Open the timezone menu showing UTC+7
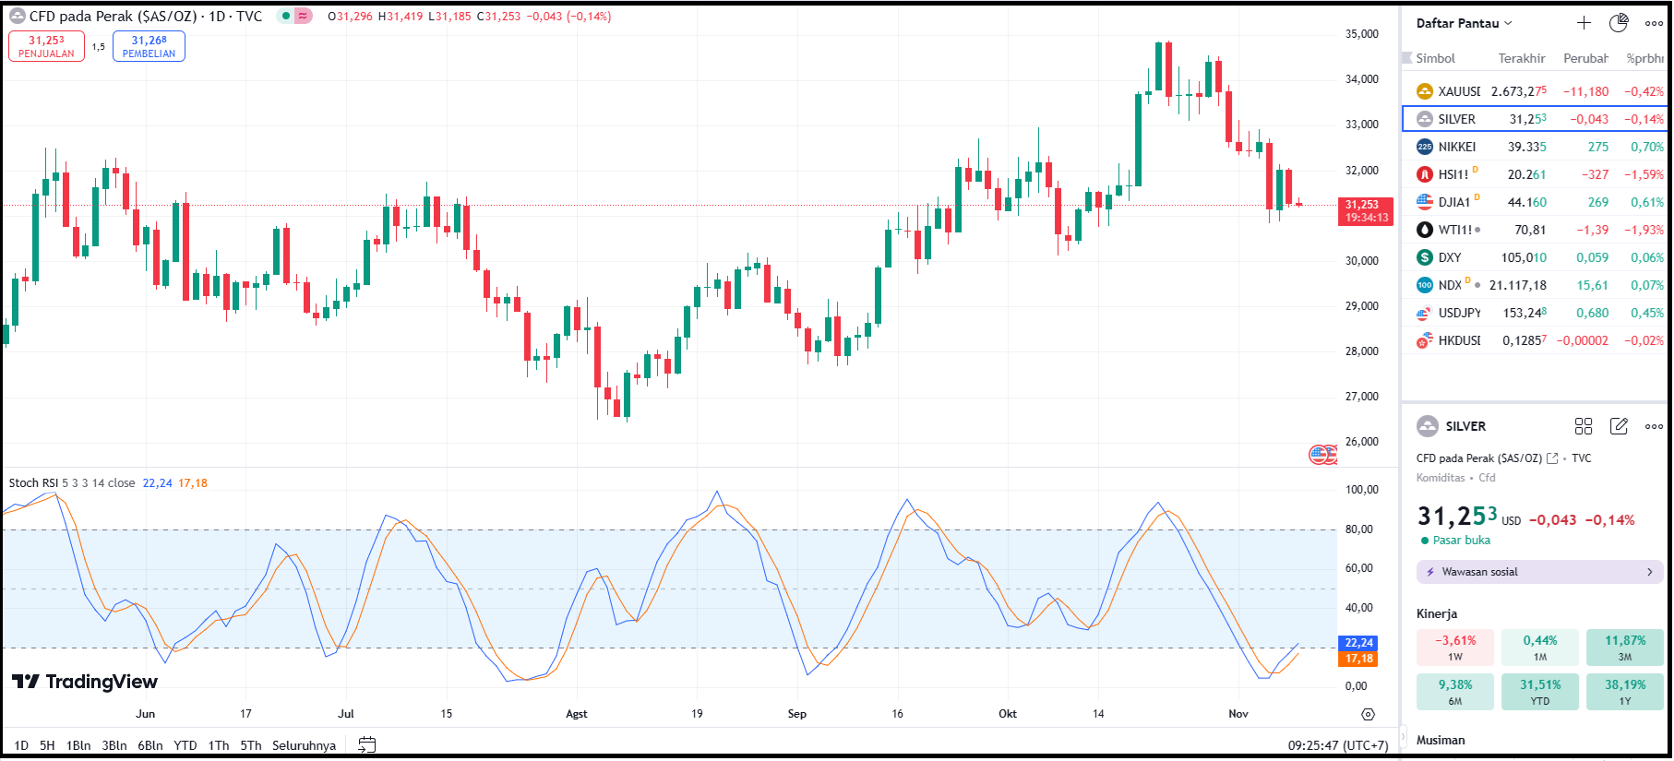 pos(1337,745)
